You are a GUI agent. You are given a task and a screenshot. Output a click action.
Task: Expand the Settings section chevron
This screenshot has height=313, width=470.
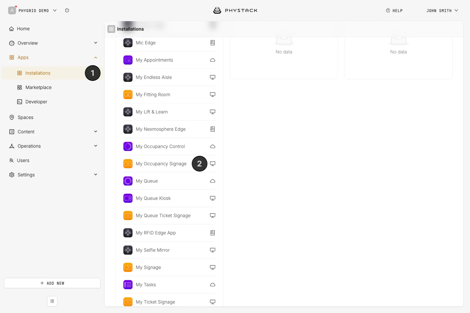coord(96,174)
